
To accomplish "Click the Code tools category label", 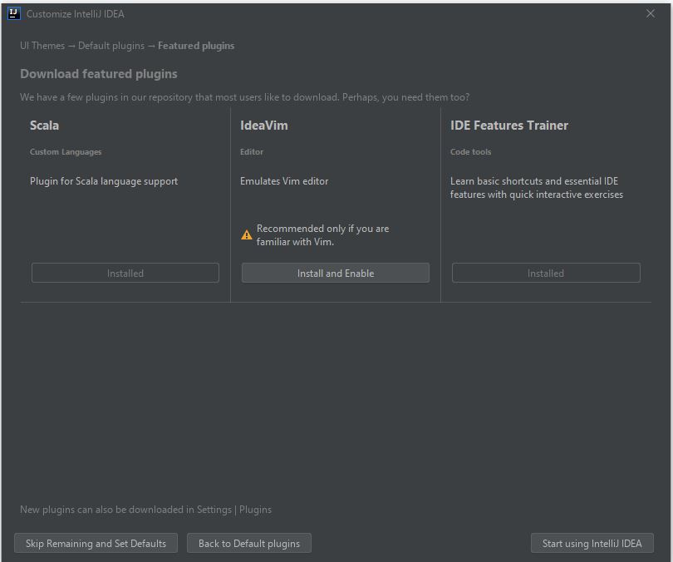I will click(470, 151).
